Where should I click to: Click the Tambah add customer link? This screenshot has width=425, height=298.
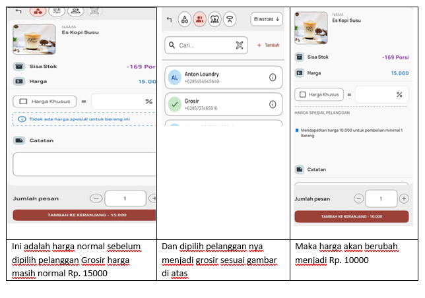[268, 45]
